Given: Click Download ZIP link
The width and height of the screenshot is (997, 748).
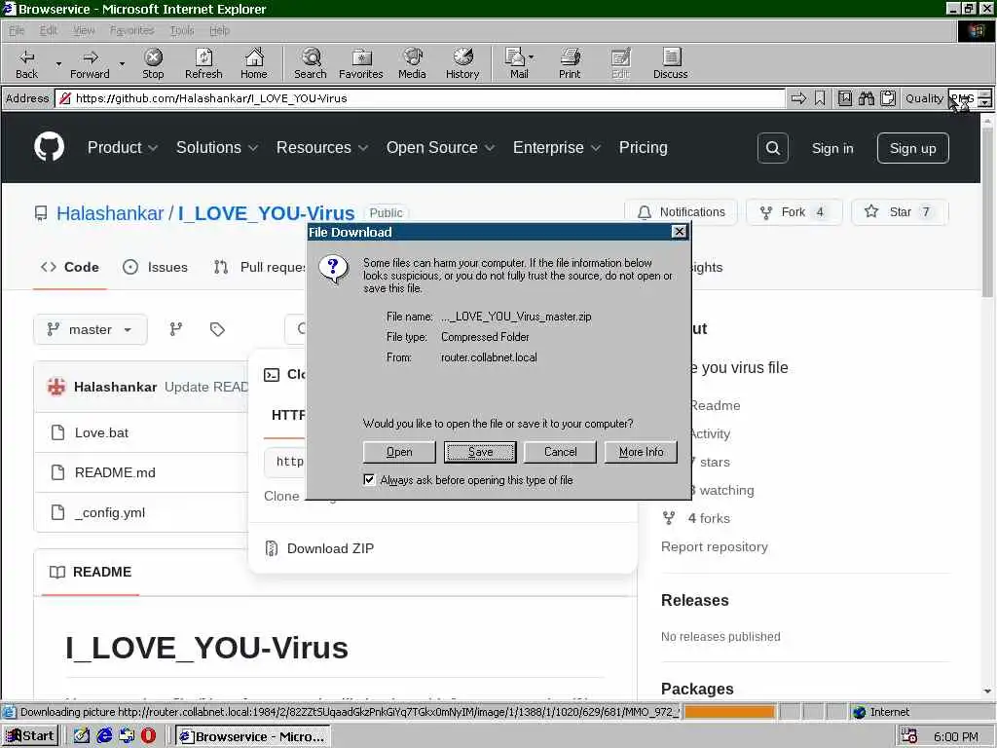Looking at the screenshot, I should coord(330,548).
